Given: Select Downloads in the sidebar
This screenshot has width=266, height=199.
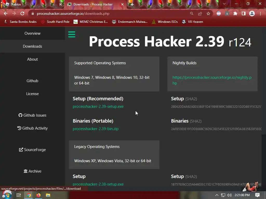Looking at the screenshot, I should pyautogui.click(x=32, y=46).
